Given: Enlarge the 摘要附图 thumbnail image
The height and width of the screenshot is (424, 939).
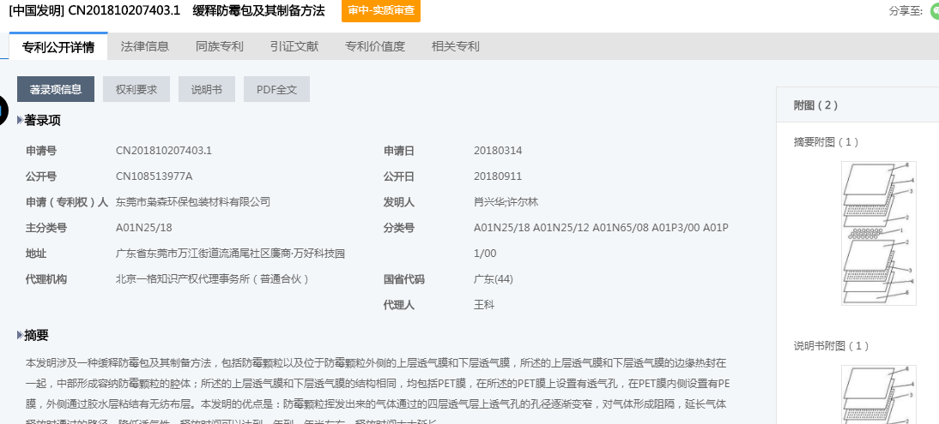Looking at the screenshot, I should click(x=878, y=233).
